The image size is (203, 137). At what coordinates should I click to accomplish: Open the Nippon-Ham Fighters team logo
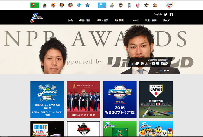[x=121, y=5]
